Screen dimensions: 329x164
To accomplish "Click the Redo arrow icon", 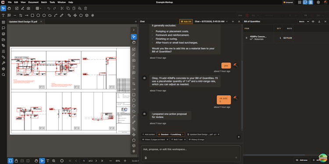I will point(54,8).
